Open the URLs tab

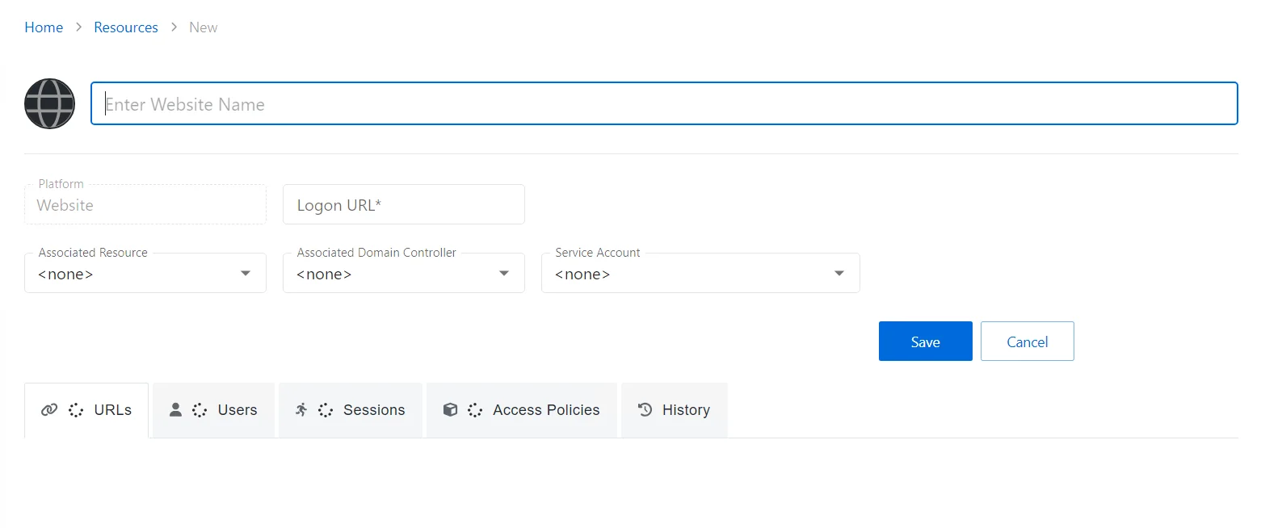tap(86, 410)
